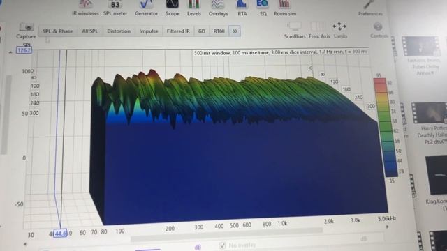Toggle the Freq. Axis mode
This screenshot has width=447, height=251.
pos(319,30)
